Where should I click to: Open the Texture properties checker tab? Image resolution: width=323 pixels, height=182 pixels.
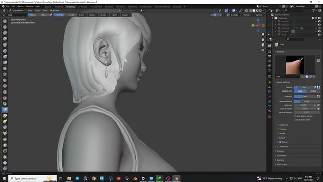[x=270, y=117]
